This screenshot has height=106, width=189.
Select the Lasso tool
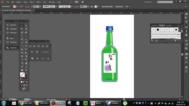(26, 29)
